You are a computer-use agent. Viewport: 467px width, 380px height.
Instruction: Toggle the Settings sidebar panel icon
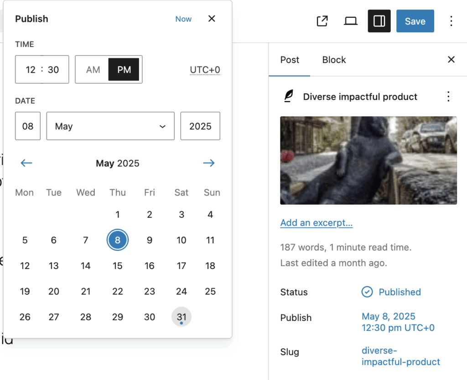[379, 21]
